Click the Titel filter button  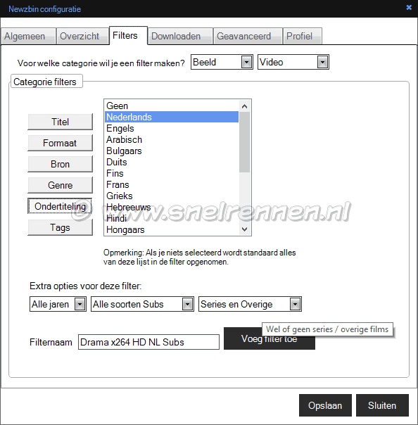point(61,122)
